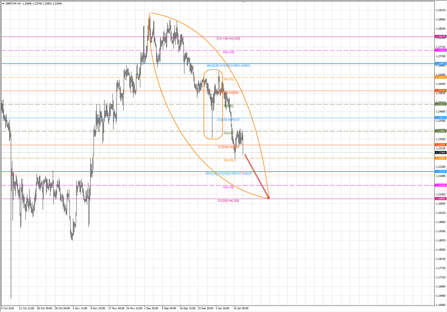Click the 1.26343 orange price label
Image resolution: width=447 pixels, height=312 pixels.
coord(441,77)
